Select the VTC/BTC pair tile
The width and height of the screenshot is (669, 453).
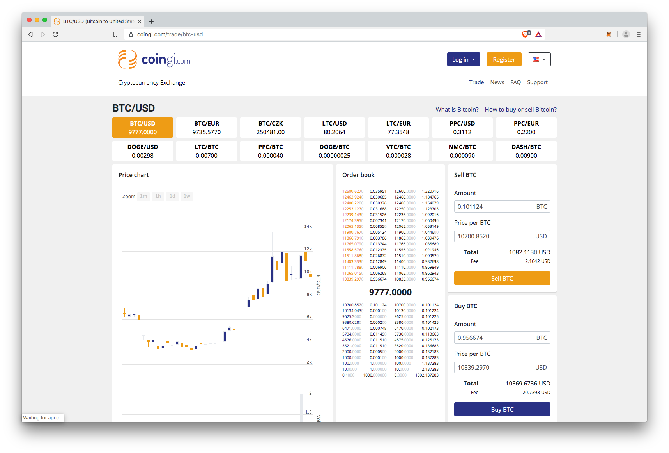[x=398, y=151]
